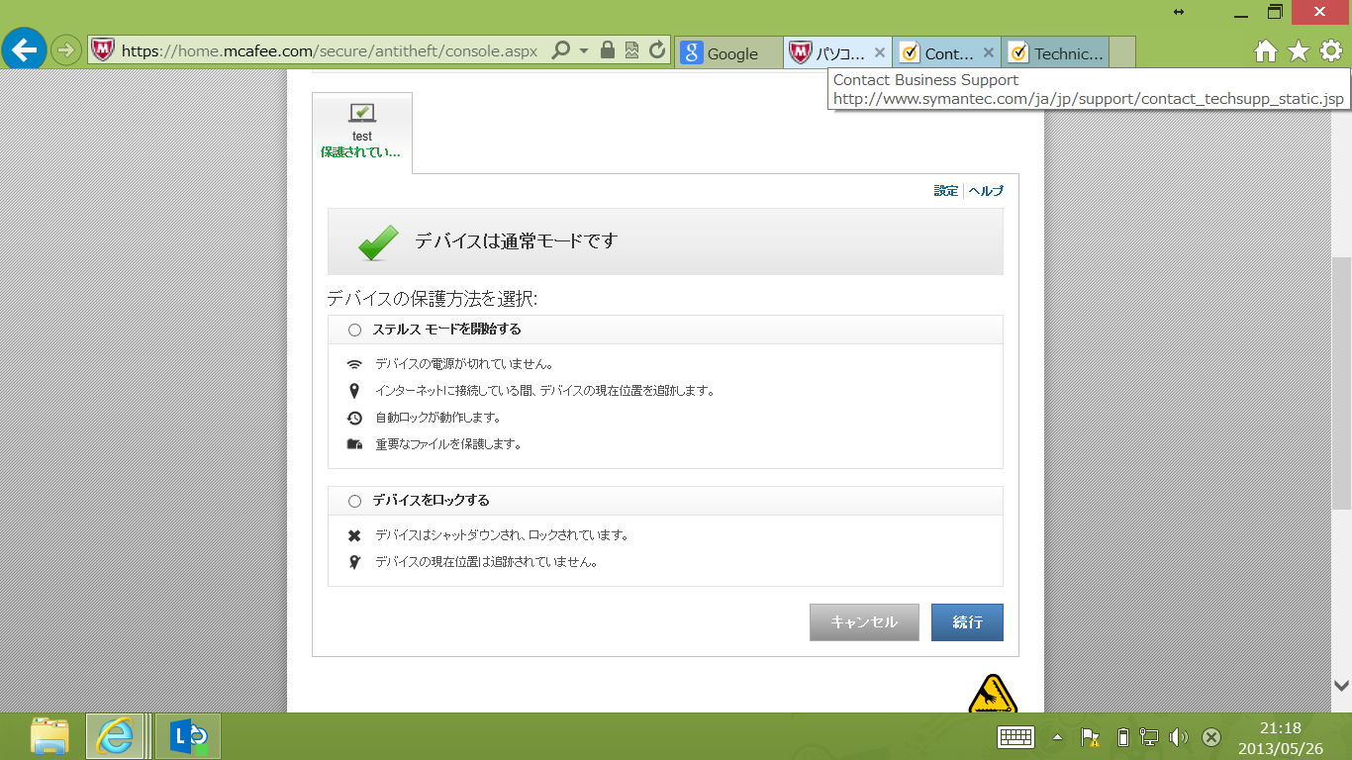Open the Technic... browser tab
Image resolution: width=1352 pixels, height=760 pixels.
point(1055,53)
